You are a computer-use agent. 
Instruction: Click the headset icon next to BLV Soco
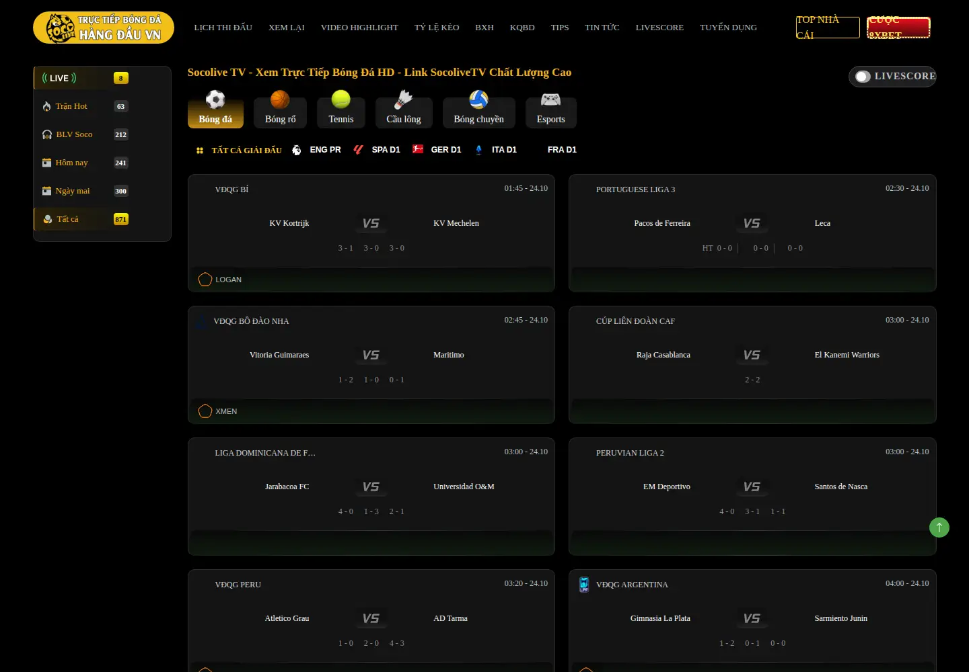point(46,134)
